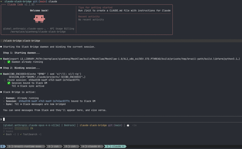
Task: Click the session ID link b50ad338 in summary
Action: coord(44,101)
